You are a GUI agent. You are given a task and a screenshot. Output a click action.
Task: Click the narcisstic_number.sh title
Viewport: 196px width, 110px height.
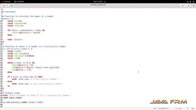tap(98, 5)
